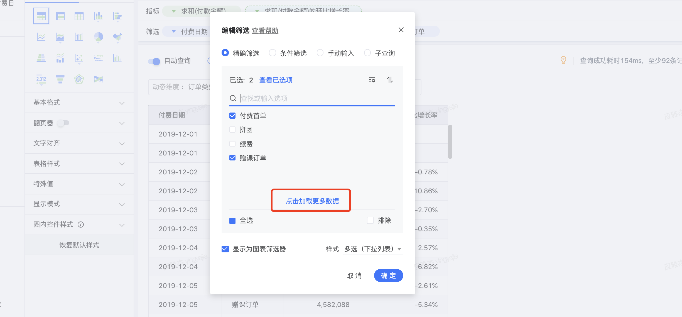Choose the China map chart icon

point(117,37)
